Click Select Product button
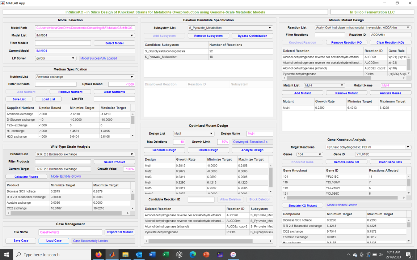Screen dimensions: 417x260 coord(114,162)
